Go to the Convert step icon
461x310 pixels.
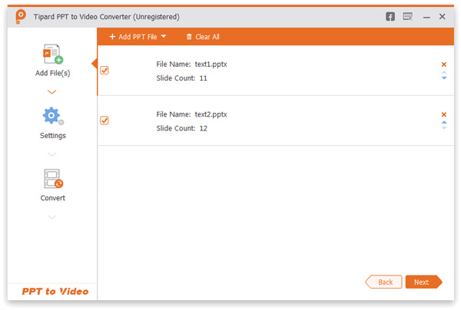coord(53,179)
